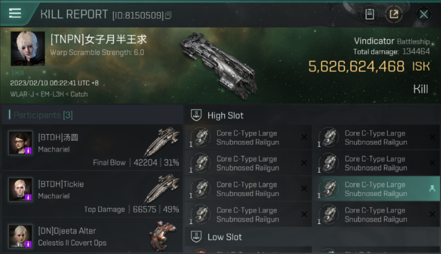Open the clipboard report icon
Screen dimensions: 441x254
[369, 14]
